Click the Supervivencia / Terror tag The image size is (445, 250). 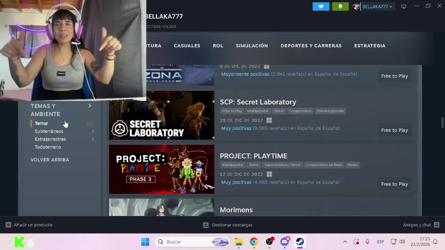tap(282, 165)
